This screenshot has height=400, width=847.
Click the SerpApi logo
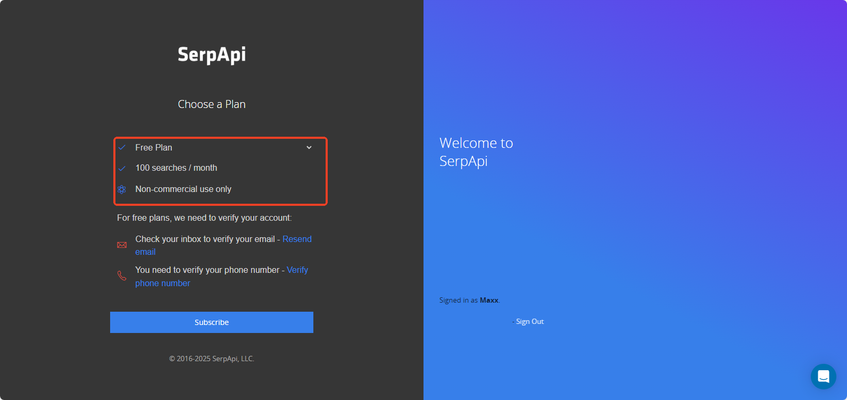[x=212, y=55]
